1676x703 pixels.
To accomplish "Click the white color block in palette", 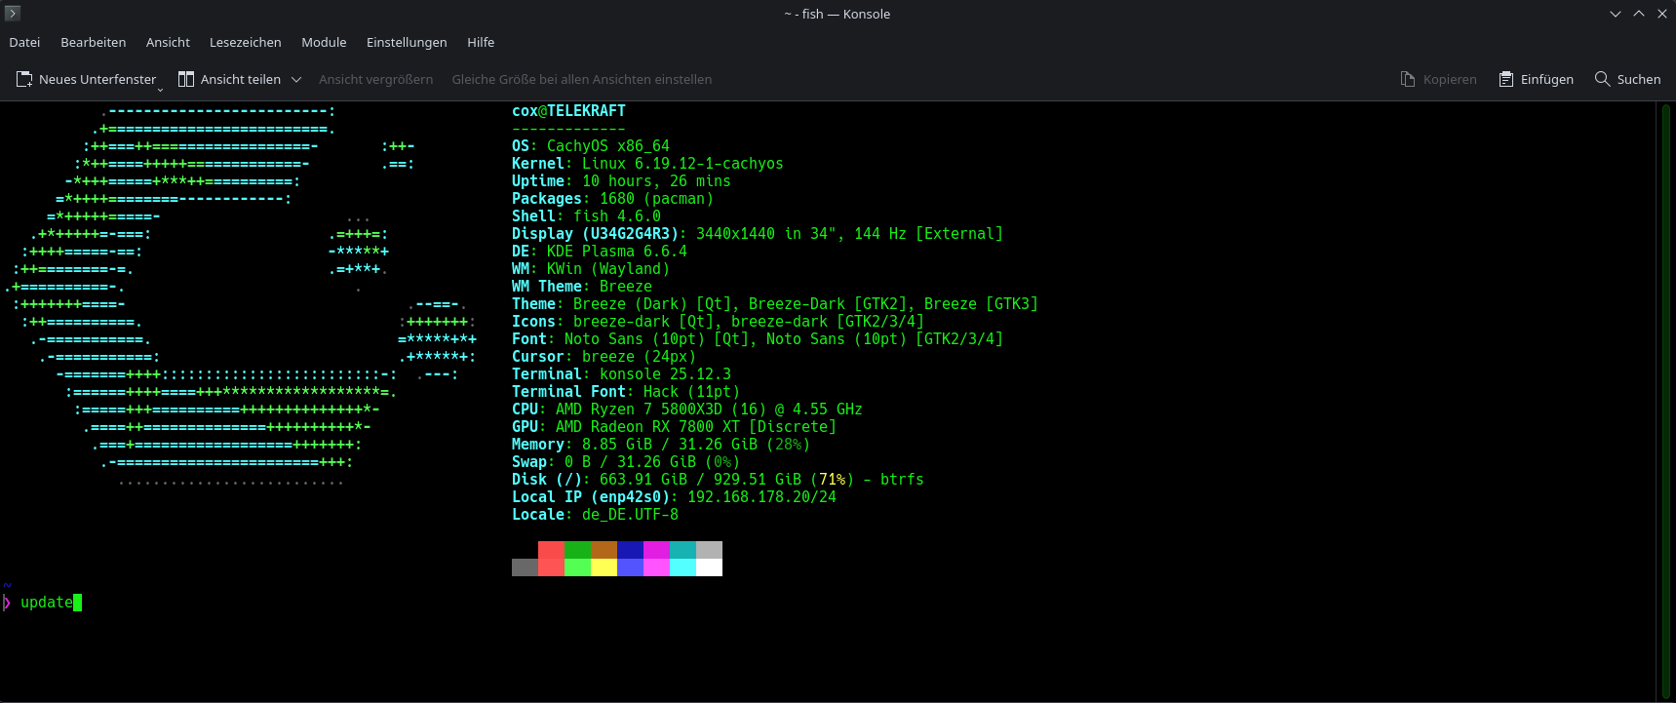I will [709, 567].
